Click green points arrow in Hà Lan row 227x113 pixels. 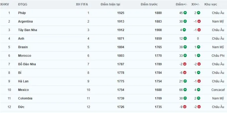point(185,81)
